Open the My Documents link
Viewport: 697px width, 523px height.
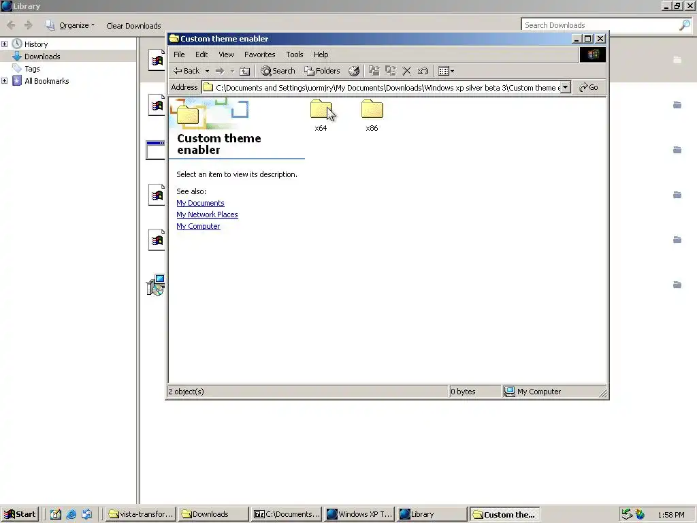point(201,203)
